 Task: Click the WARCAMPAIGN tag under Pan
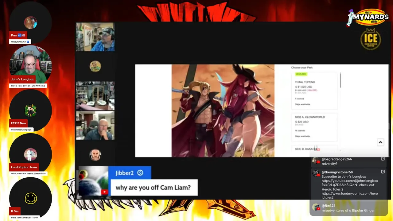click(x=20, y=42)
